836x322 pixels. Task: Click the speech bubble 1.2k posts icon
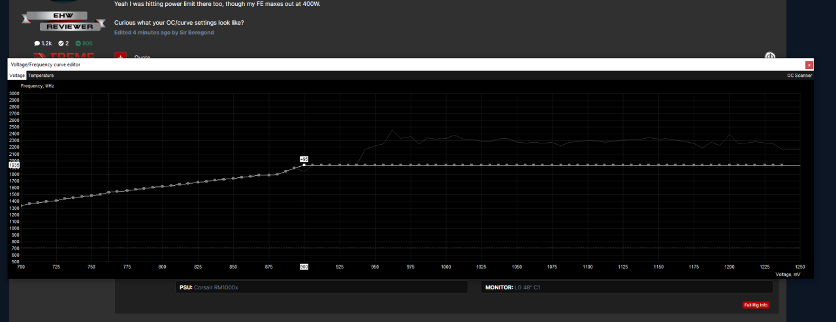pos(38,44)
